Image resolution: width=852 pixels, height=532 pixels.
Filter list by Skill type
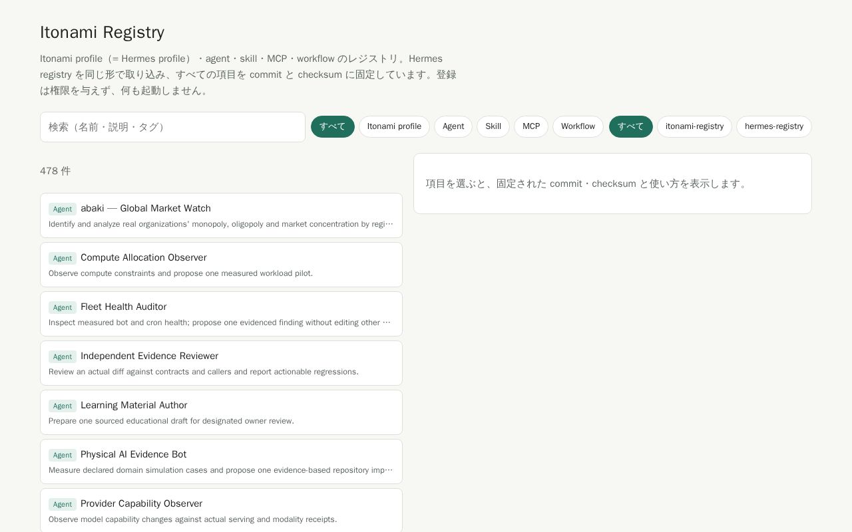(493, 126)
